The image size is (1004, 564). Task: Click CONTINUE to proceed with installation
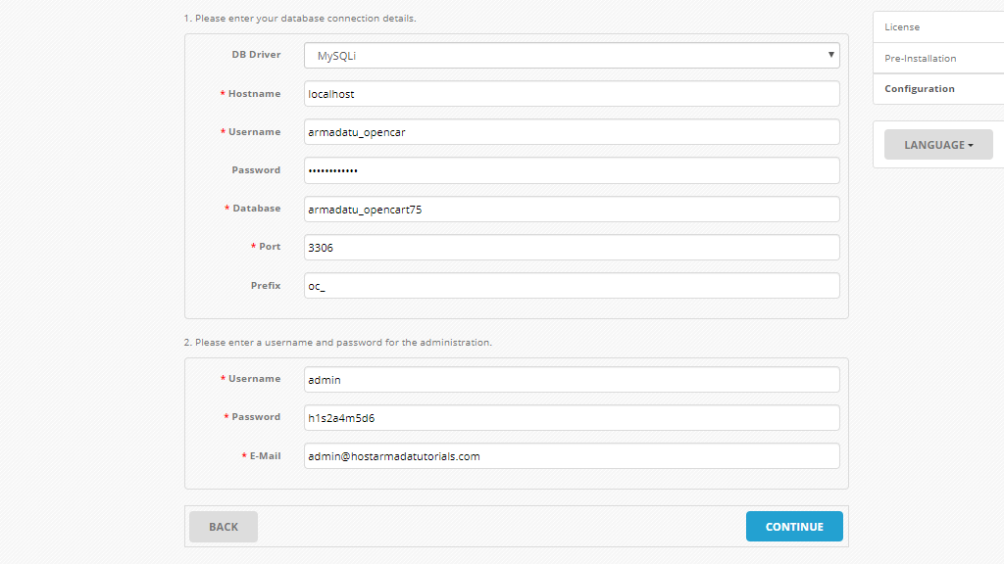pos(794,526)
